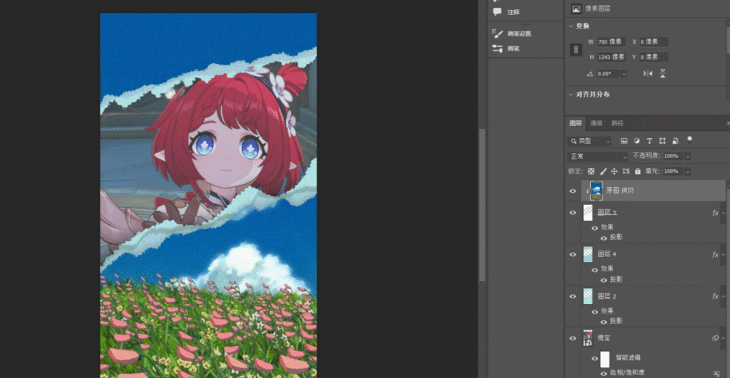This screenshot has width=730, height=378.
Task: Collapse smart filters of 缇宝 layer
Action: coord(723,338)
